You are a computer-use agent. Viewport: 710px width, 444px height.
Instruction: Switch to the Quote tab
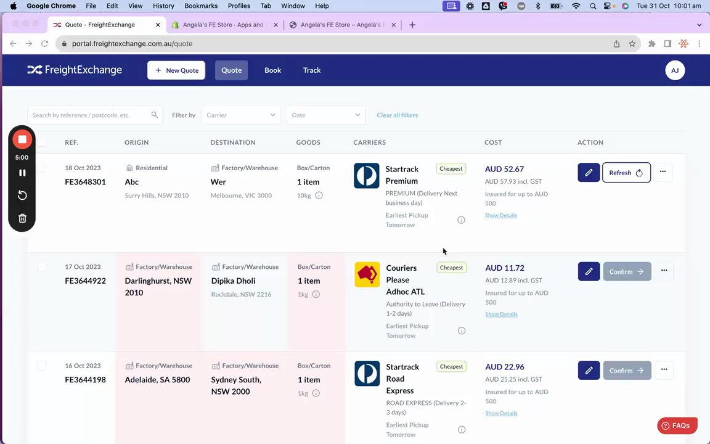coord(231,70)
